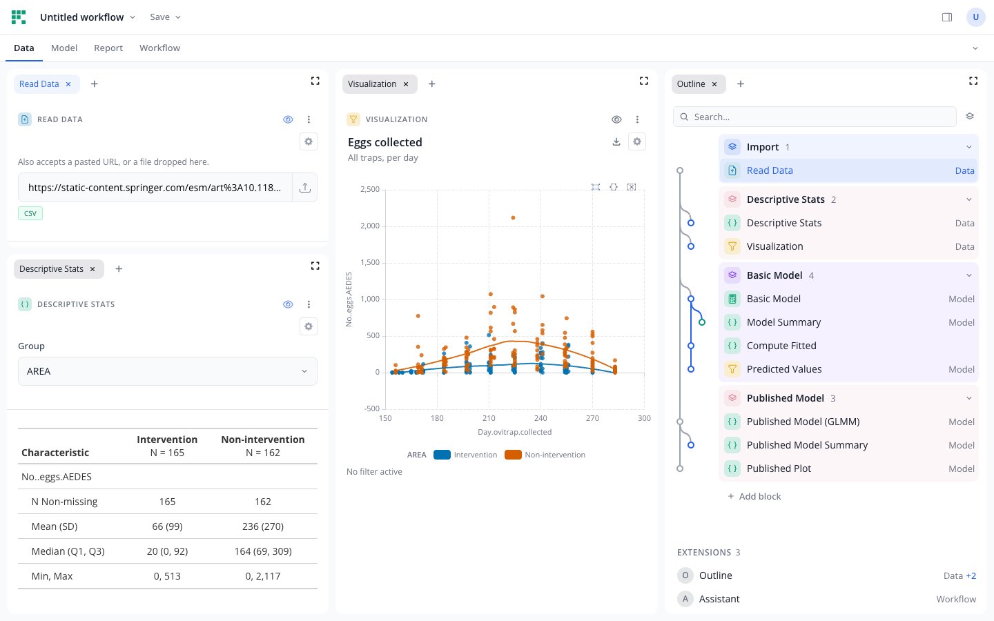Image resolution: width=994 pixels, height=621 pixels.
Task: Open Descriptive Stats settings gear
Action: point(309,326)
